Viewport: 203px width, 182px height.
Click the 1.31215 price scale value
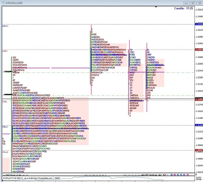(199, 131)
